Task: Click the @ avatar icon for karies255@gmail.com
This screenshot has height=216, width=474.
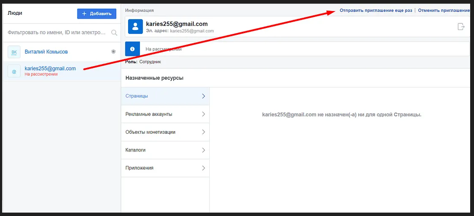Action: [14, 72]
